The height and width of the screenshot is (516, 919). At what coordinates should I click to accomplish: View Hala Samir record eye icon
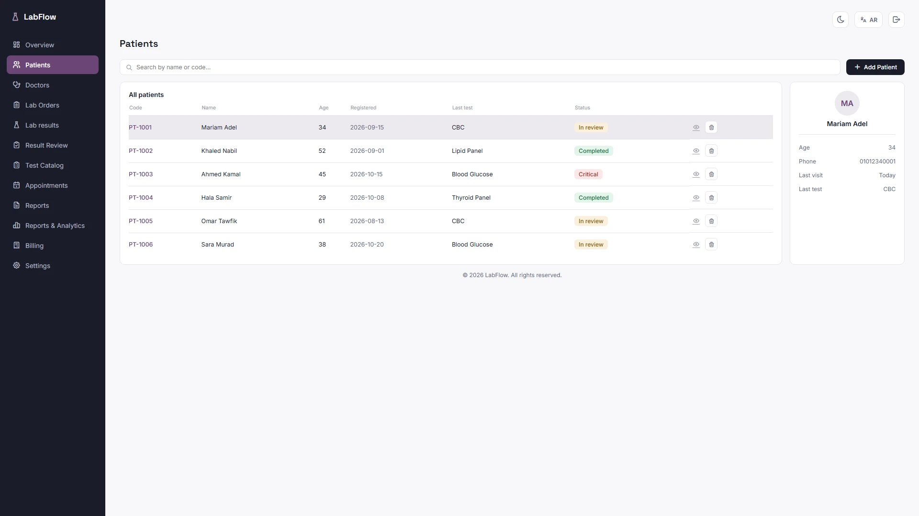(696, 198)
